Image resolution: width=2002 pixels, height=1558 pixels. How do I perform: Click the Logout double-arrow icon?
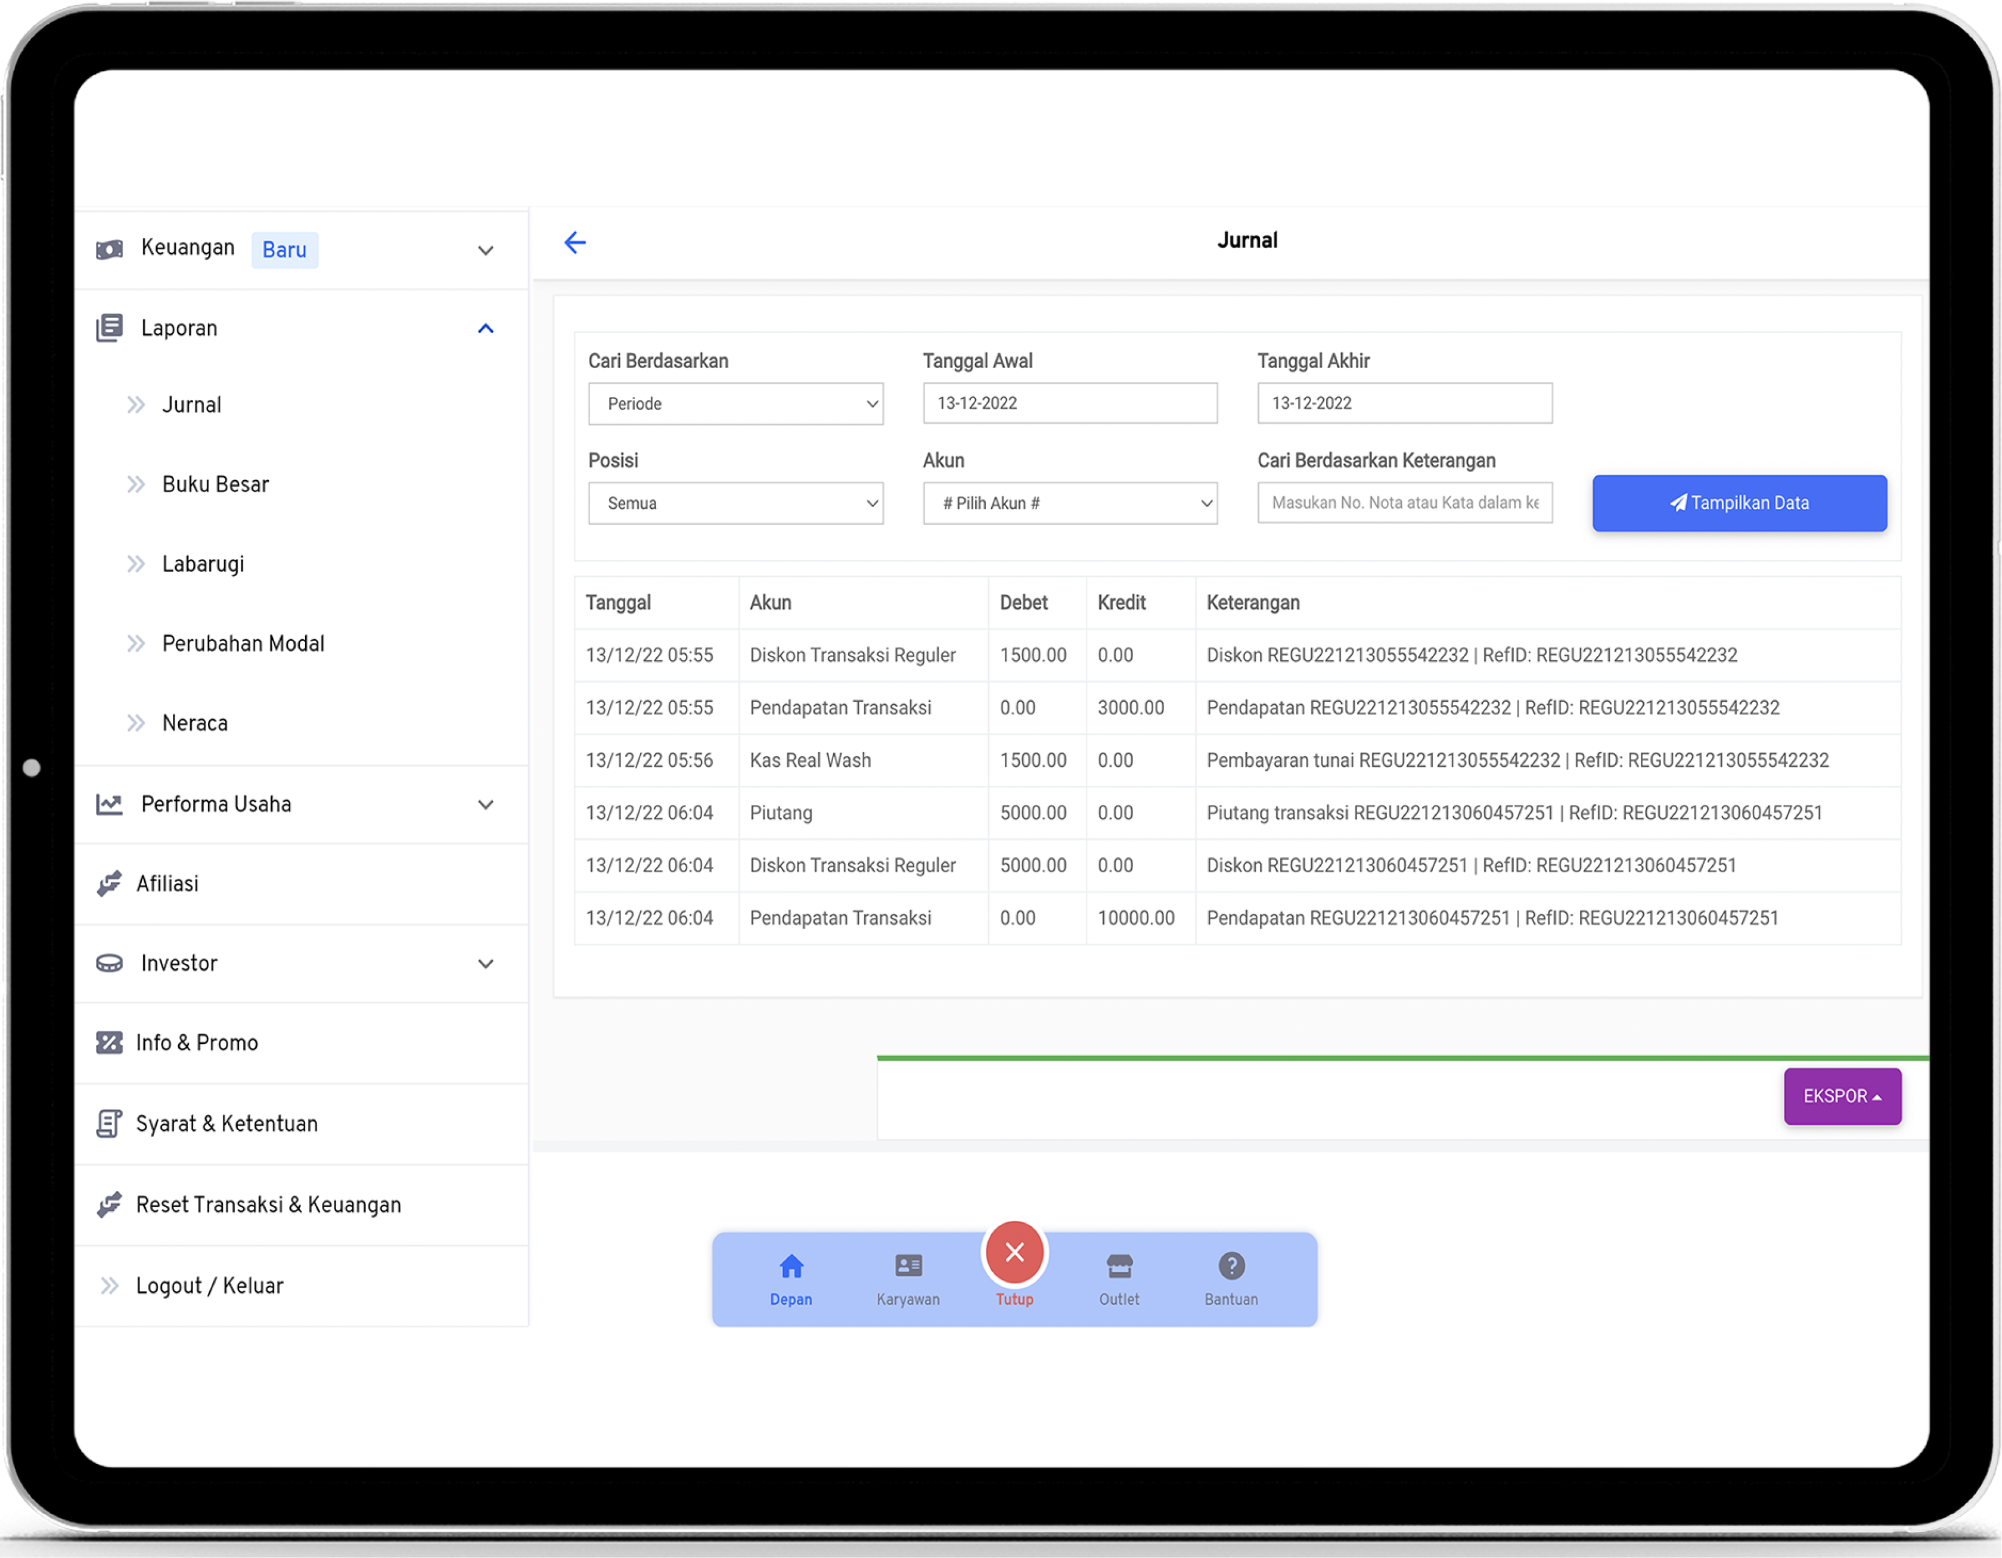(x=109, y=1286)
